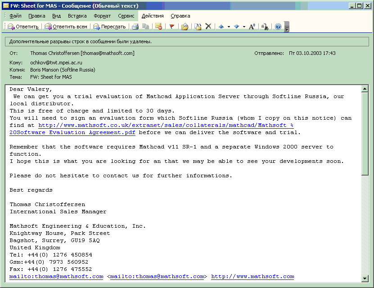Open the Формат menu

pos(102,16)
